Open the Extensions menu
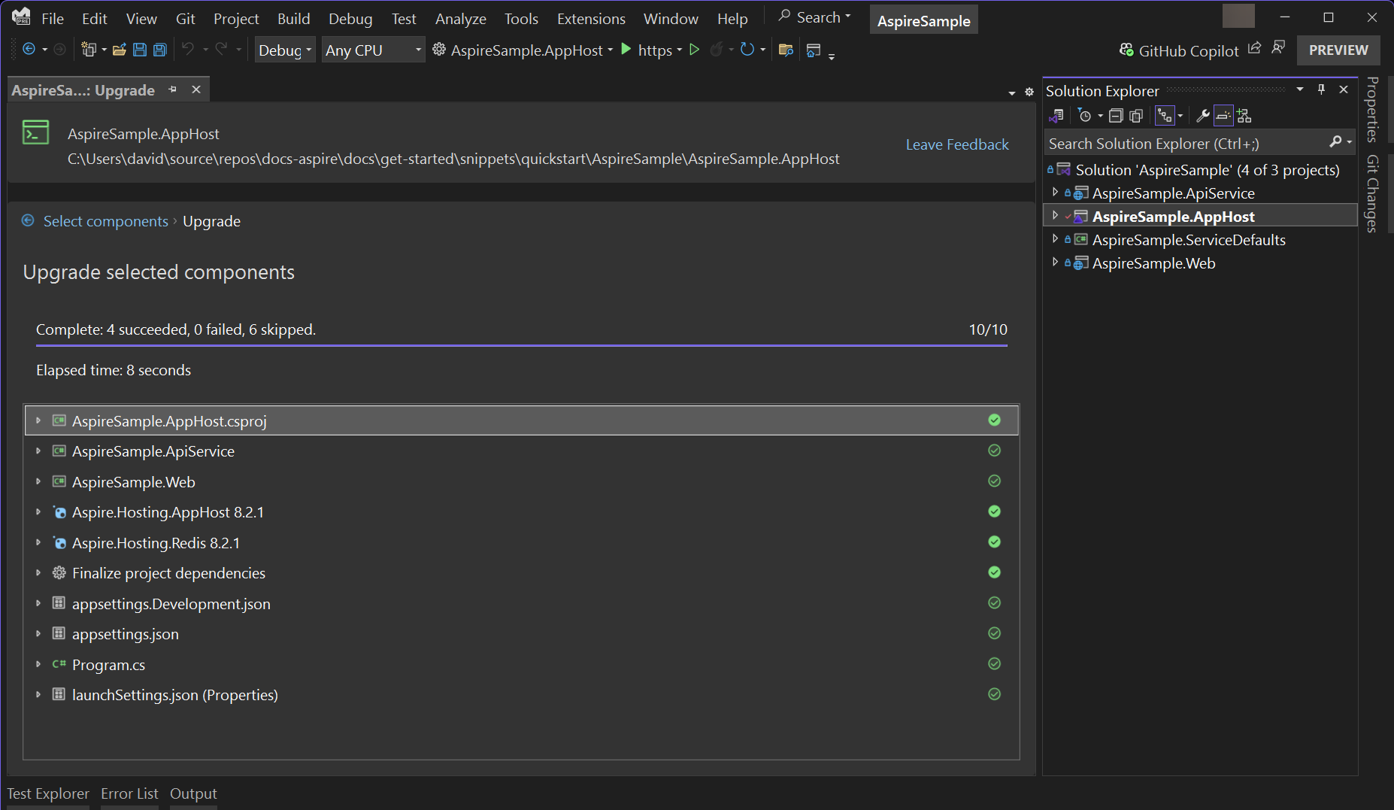 coord(591,18)
